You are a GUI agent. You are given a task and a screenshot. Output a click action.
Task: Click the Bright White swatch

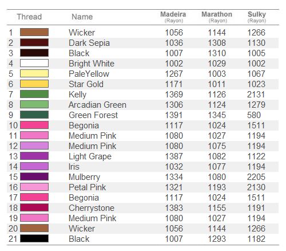tap(34, 63)
